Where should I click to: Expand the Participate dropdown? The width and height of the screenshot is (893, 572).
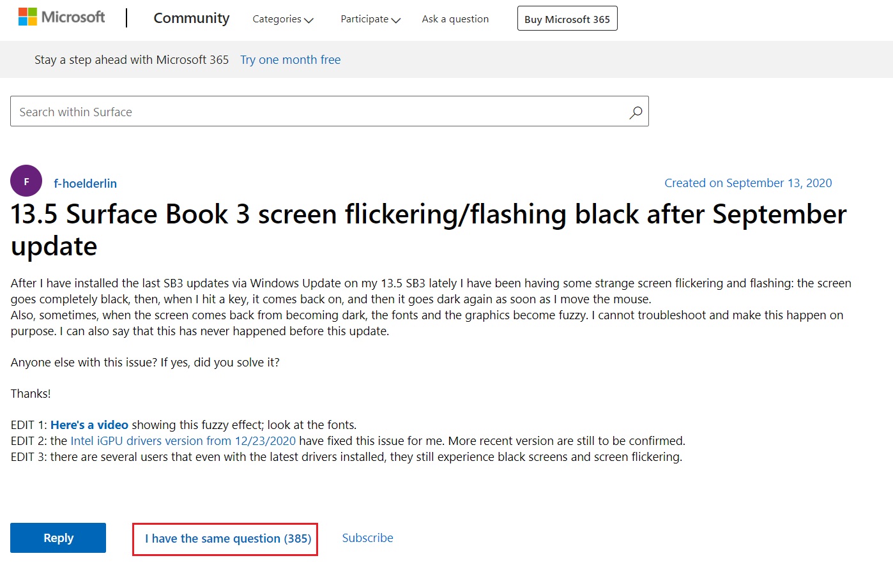click(370, 19)
